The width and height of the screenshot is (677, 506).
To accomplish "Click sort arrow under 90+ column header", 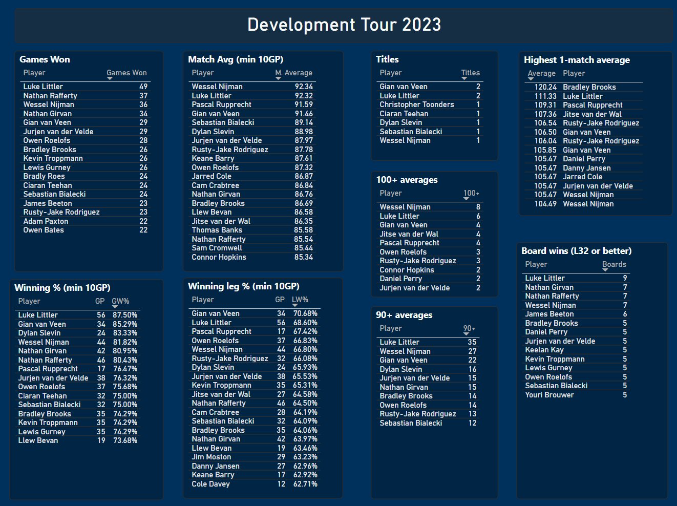I will [466, 334].
